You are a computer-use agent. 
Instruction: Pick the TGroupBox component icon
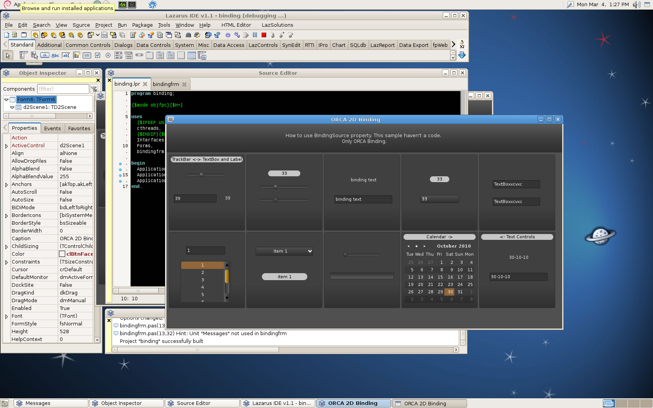pos(149,55)
